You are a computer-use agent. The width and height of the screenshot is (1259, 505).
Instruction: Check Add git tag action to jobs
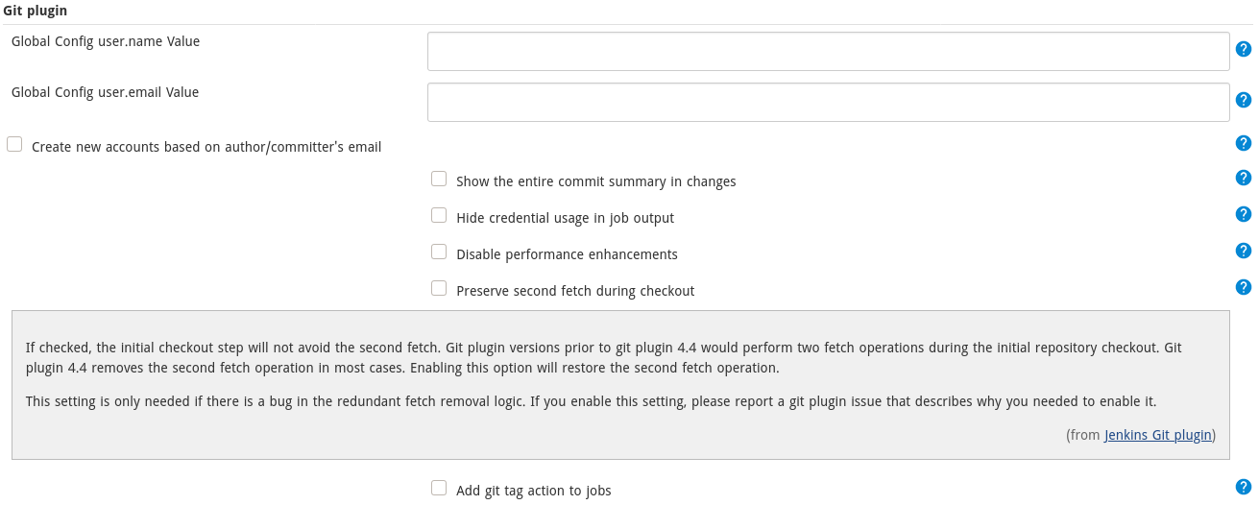click(439, 488)
